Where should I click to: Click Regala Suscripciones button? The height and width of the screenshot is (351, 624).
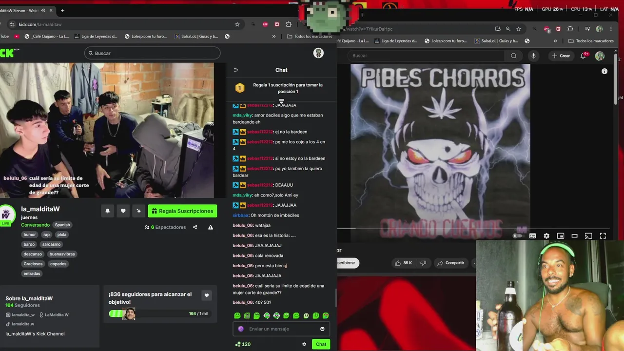(182, 211)
